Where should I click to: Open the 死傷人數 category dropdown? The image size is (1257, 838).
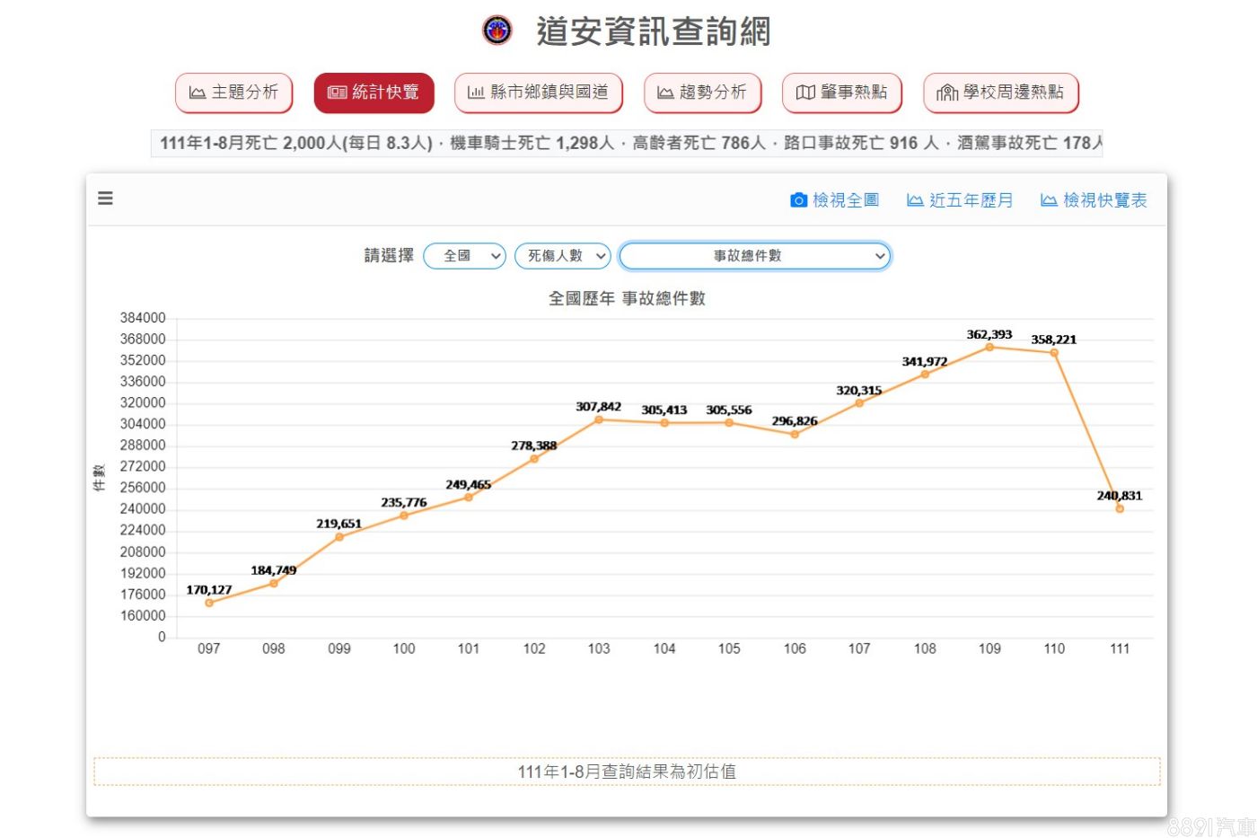click(x=562, y=256)
